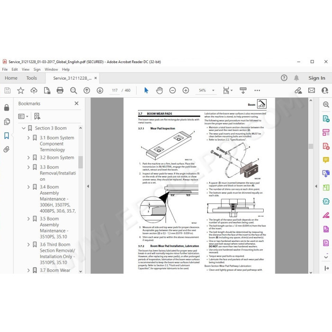Open Fill & Sign pen tool
Screen dimensions: 332x332
[x=326, y=215]
